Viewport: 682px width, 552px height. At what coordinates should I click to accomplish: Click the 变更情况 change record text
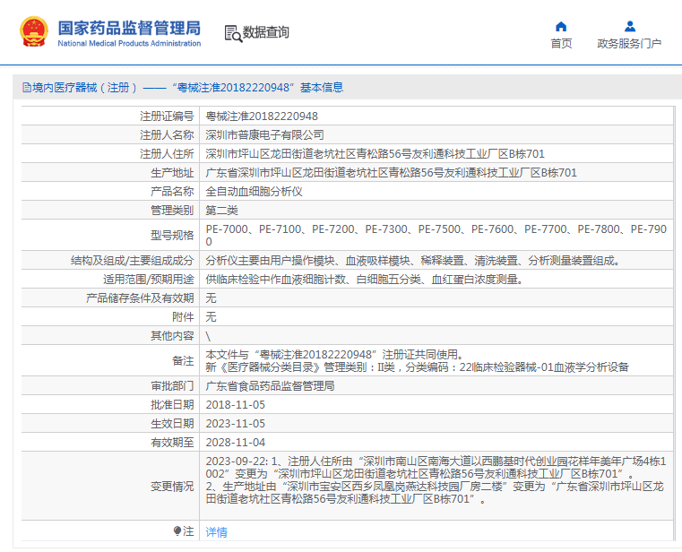(x=436, y=479)
